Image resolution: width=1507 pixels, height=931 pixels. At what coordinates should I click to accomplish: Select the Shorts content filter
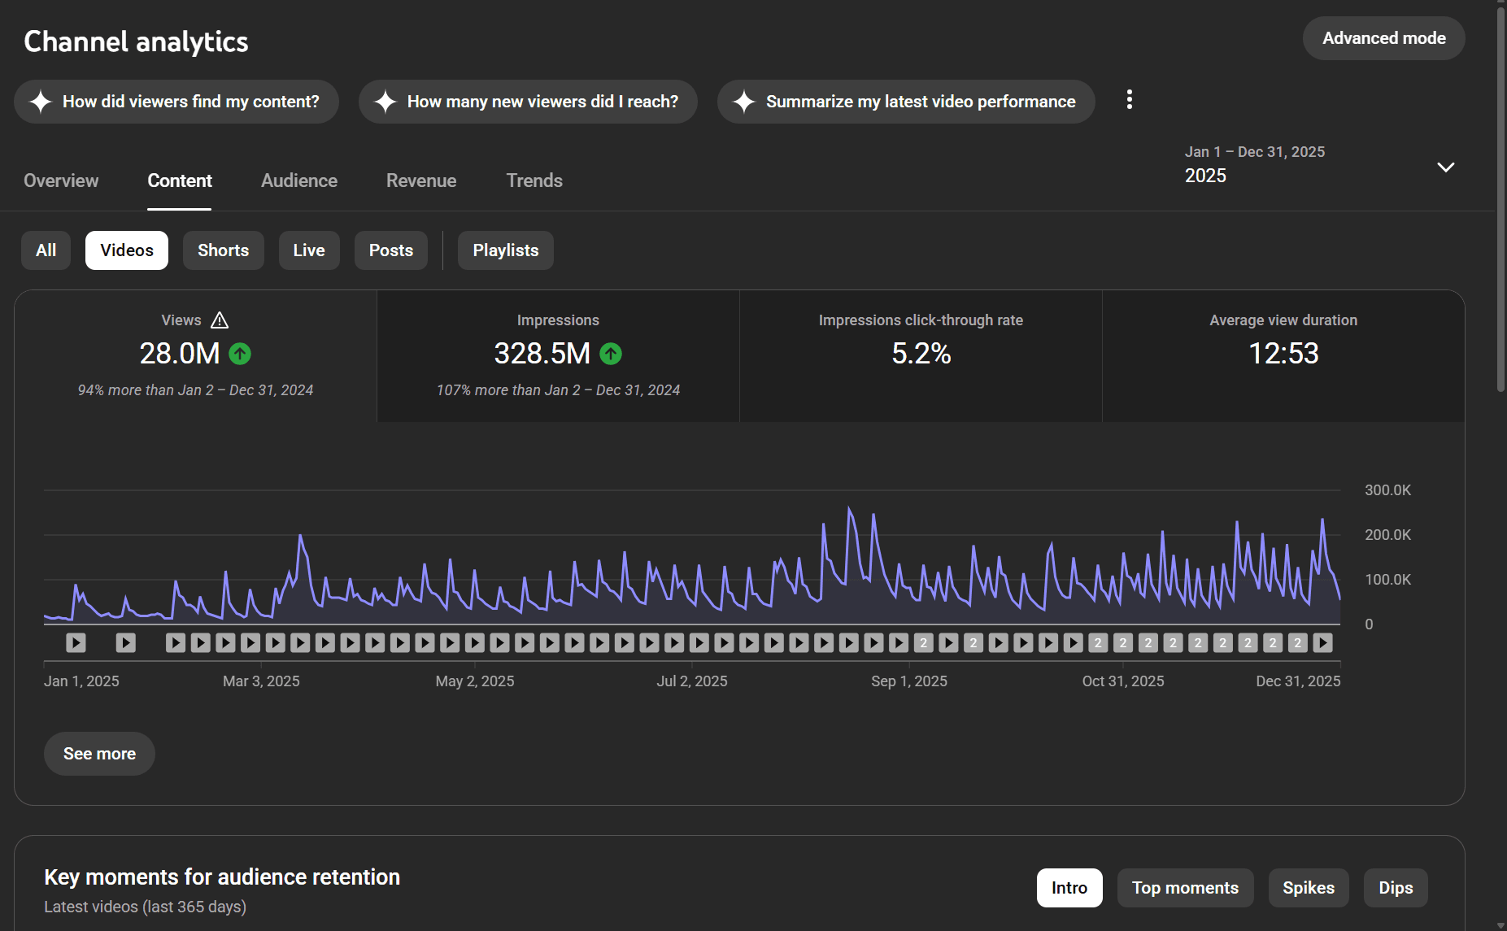(223, 250)
